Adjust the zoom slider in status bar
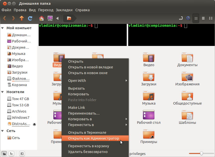 click(201, 154)
